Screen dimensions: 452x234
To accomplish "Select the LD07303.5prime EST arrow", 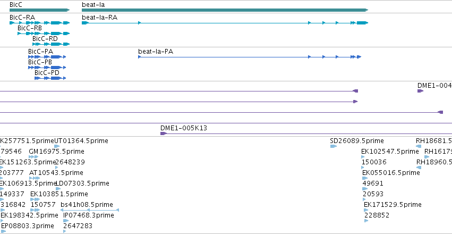I will coord(58,189).
